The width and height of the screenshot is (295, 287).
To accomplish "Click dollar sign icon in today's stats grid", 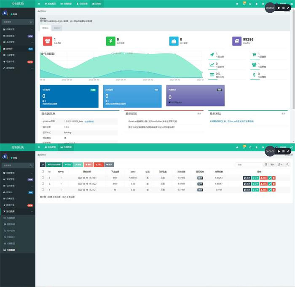I will 254,75.
